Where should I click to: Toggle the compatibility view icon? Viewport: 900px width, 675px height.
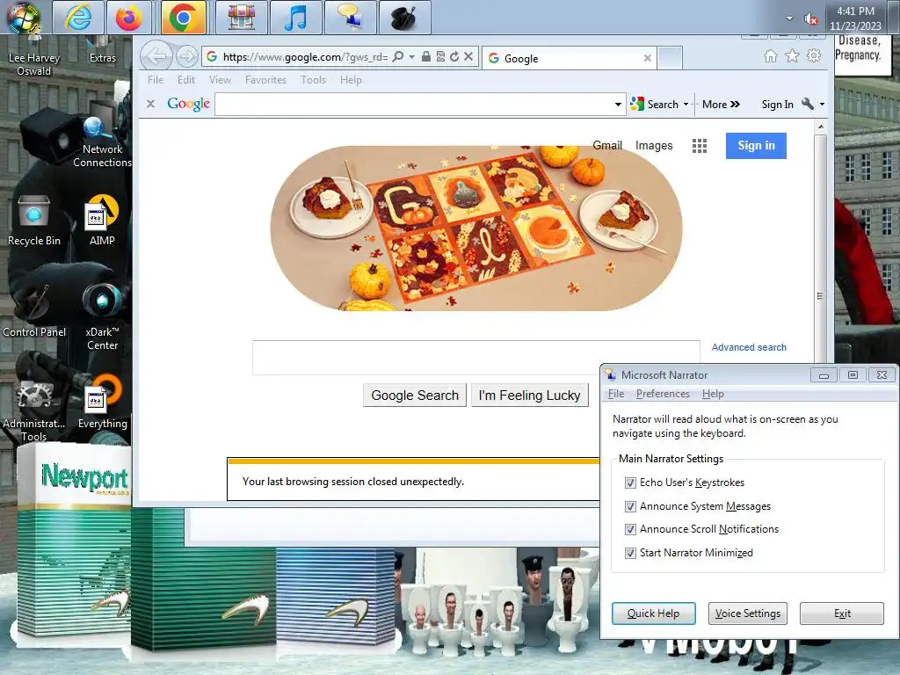click(x=440, y=56)
